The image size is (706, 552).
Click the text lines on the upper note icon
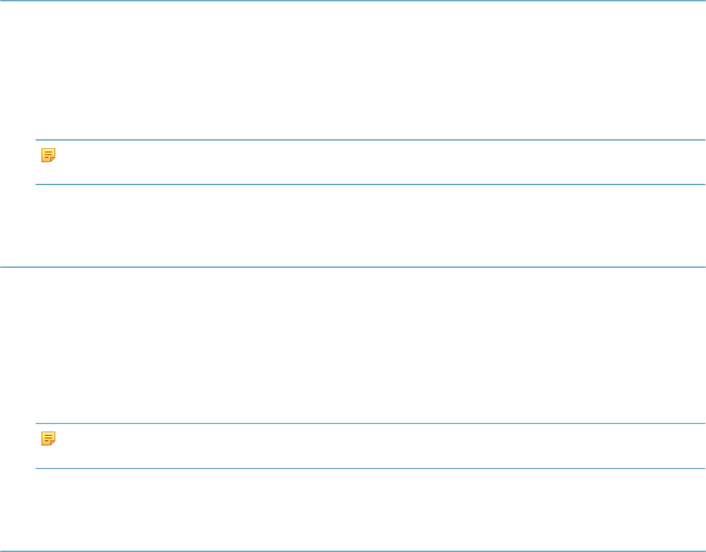pyautogui.click(x=47, y=154)
